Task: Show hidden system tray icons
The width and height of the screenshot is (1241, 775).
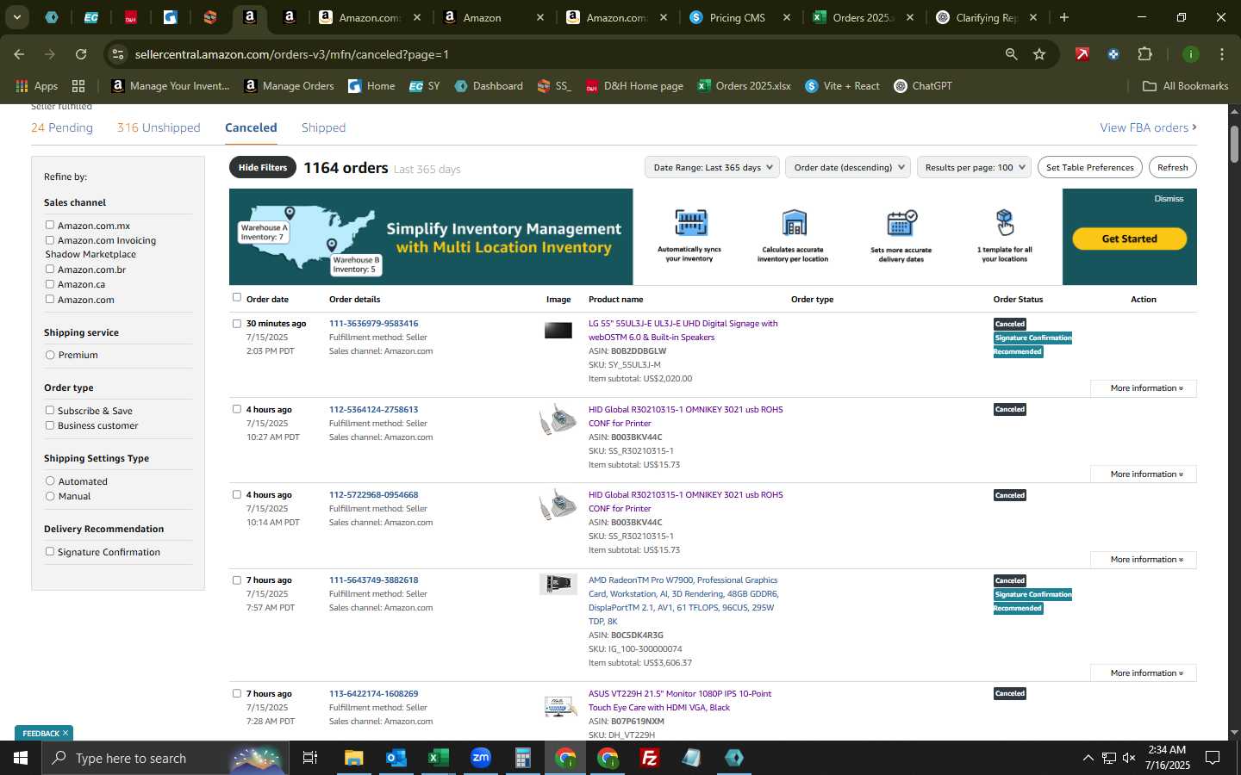Action: 1088,758
